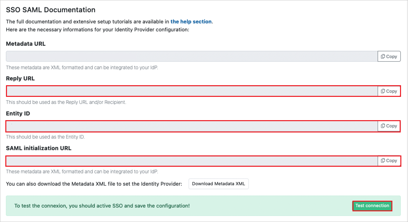Open the help section link

click(191, 21)
